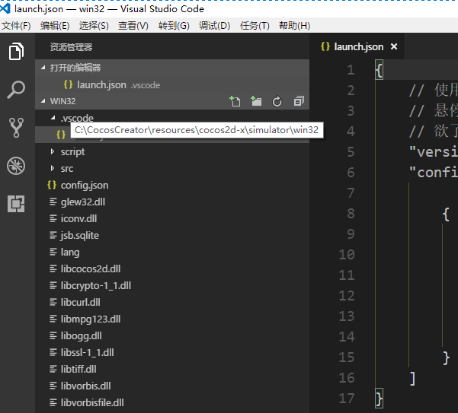
Task: Open the 编辑(E) menu
Action: point(55,26)
